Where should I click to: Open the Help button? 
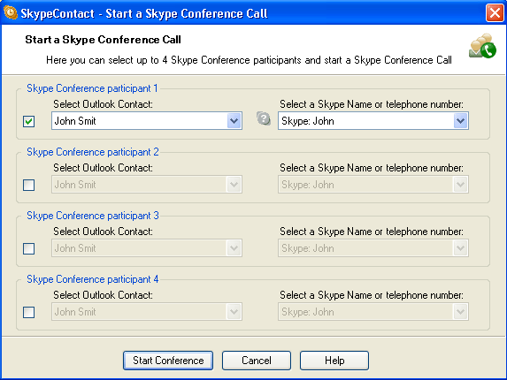pos(334,361)
